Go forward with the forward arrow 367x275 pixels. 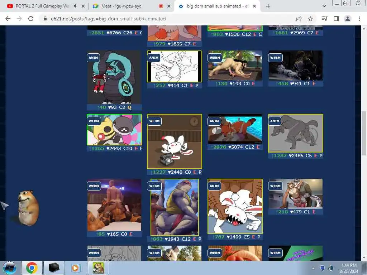coord(19,19)
